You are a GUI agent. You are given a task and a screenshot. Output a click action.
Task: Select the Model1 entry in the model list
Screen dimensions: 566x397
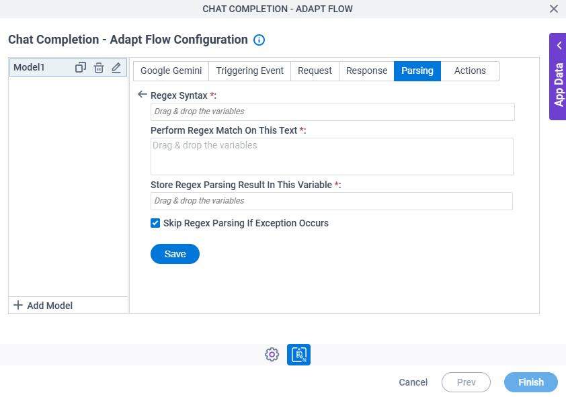[x=68, y=67]
